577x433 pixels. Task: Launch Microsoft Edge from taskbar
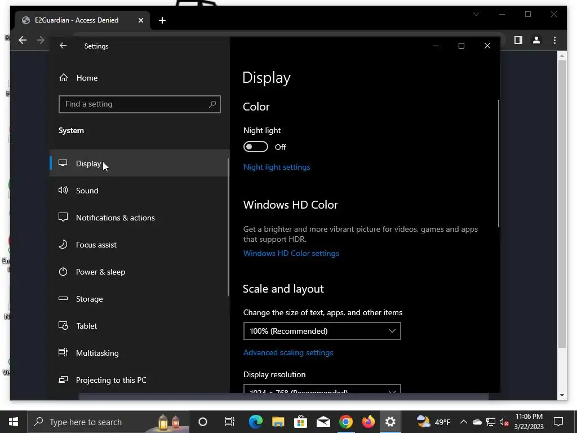click(255, 422)
